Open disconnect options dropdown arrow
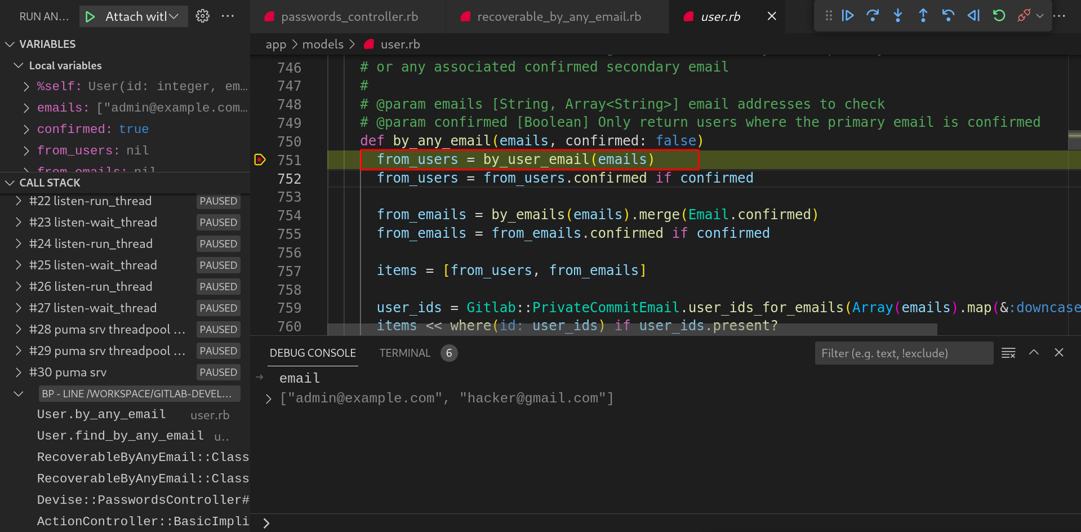Screen dimensions: 1081x532 click(1040, 16)
